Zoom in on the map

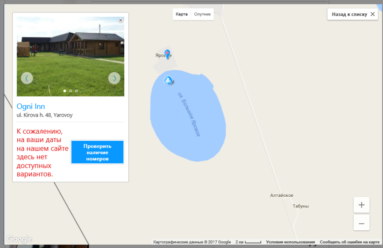tap(361, 205)
